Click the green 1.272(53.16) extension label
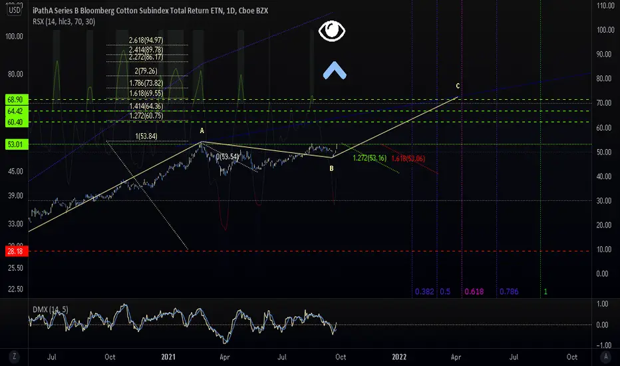The image size is (620, 366). click(369, 158)
